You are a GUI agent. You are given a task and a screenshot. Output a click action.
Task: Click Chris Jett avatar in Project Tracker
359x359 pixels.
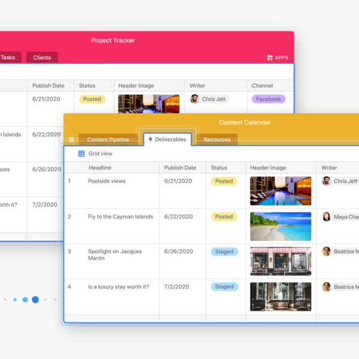pos(194,99)
